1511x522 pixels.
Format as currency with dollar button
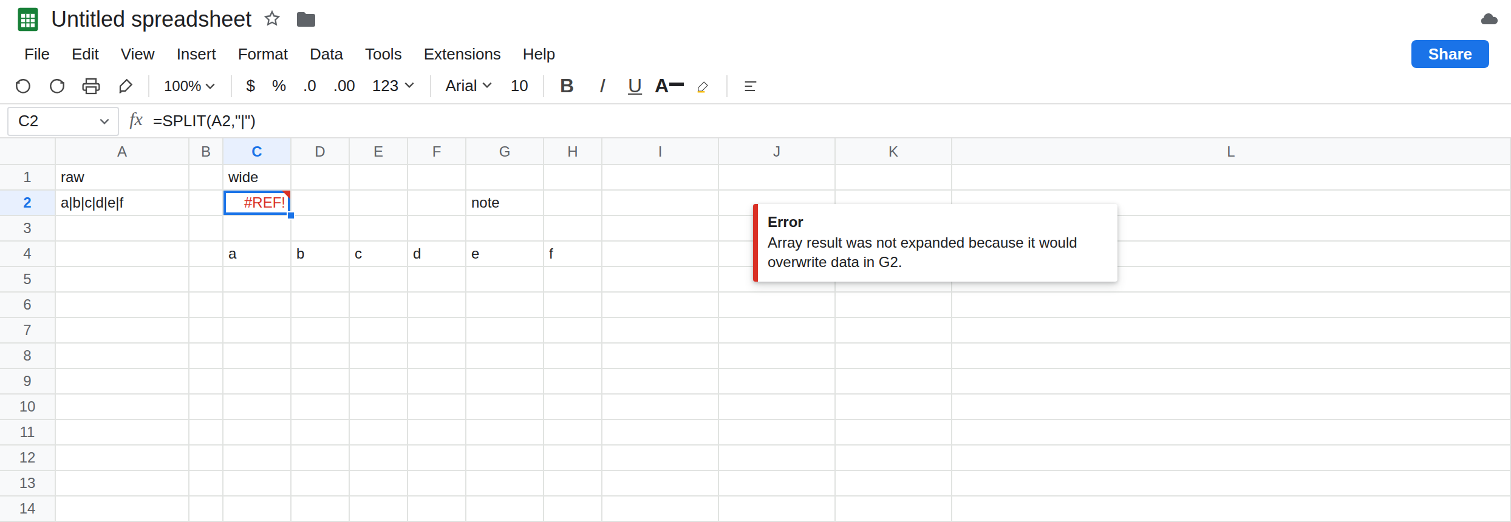pyautogui.click(x=250, y=86)
